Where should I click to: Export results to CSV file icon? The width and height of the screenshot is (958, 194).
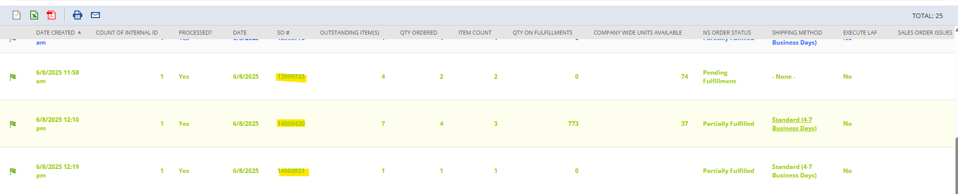coord(17,15)
